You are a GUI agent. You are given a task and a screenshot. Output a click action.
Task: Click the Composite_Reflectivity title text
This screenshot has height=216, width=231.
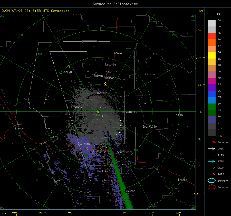pyautogui.click(x=115, y=4)
